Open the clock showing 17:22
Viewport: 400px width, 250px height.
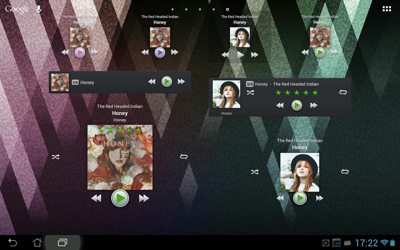click(366, 243)
